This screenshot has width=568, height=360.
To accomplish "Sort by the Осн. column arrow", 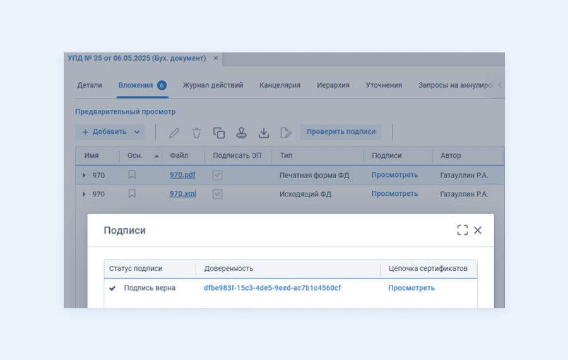I will [156, 156].
